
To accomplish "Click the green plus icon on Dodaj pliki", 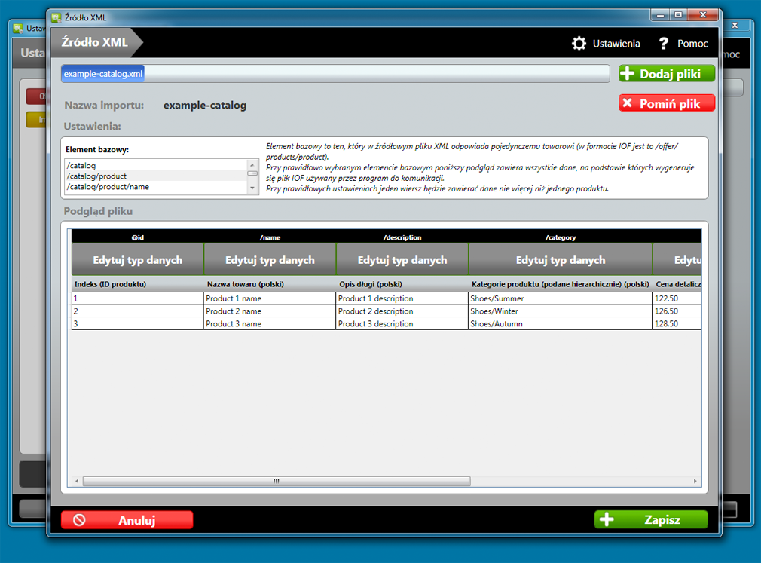I will click(x=628, y=74).
